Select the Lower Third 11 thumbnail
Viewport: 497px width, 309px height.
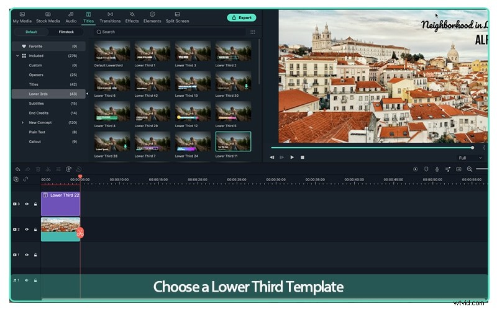[x=233, y=142]
